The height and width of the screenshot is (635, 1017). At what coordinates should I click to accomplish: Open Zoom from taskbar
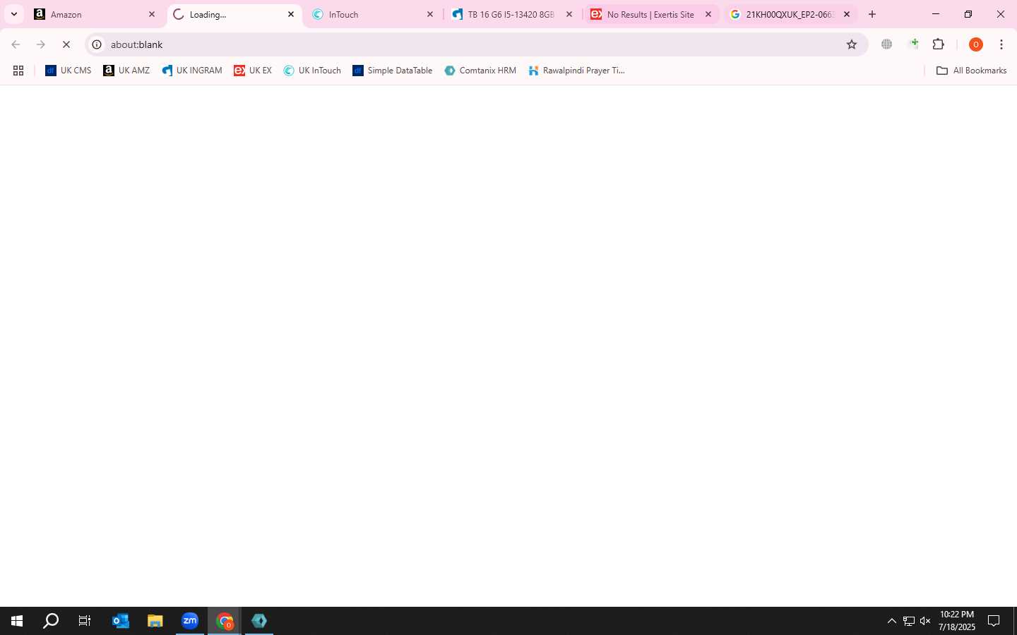(190, 621)
